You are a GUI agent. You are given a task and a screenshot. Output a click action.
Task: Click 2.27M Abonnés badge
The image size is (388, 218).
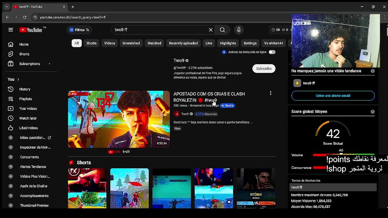[x=206, y=114]
